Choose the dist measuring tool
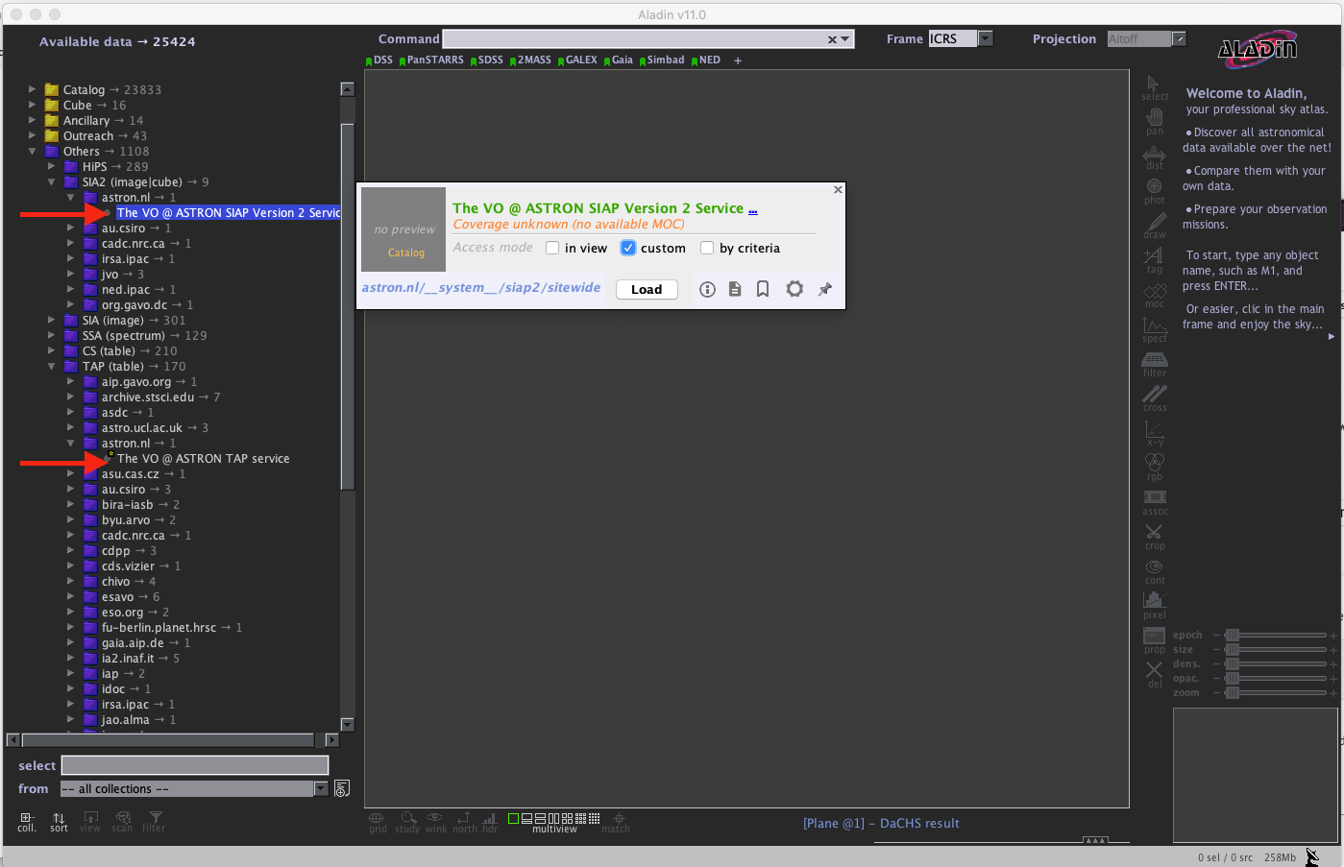 coord(1155,157)
